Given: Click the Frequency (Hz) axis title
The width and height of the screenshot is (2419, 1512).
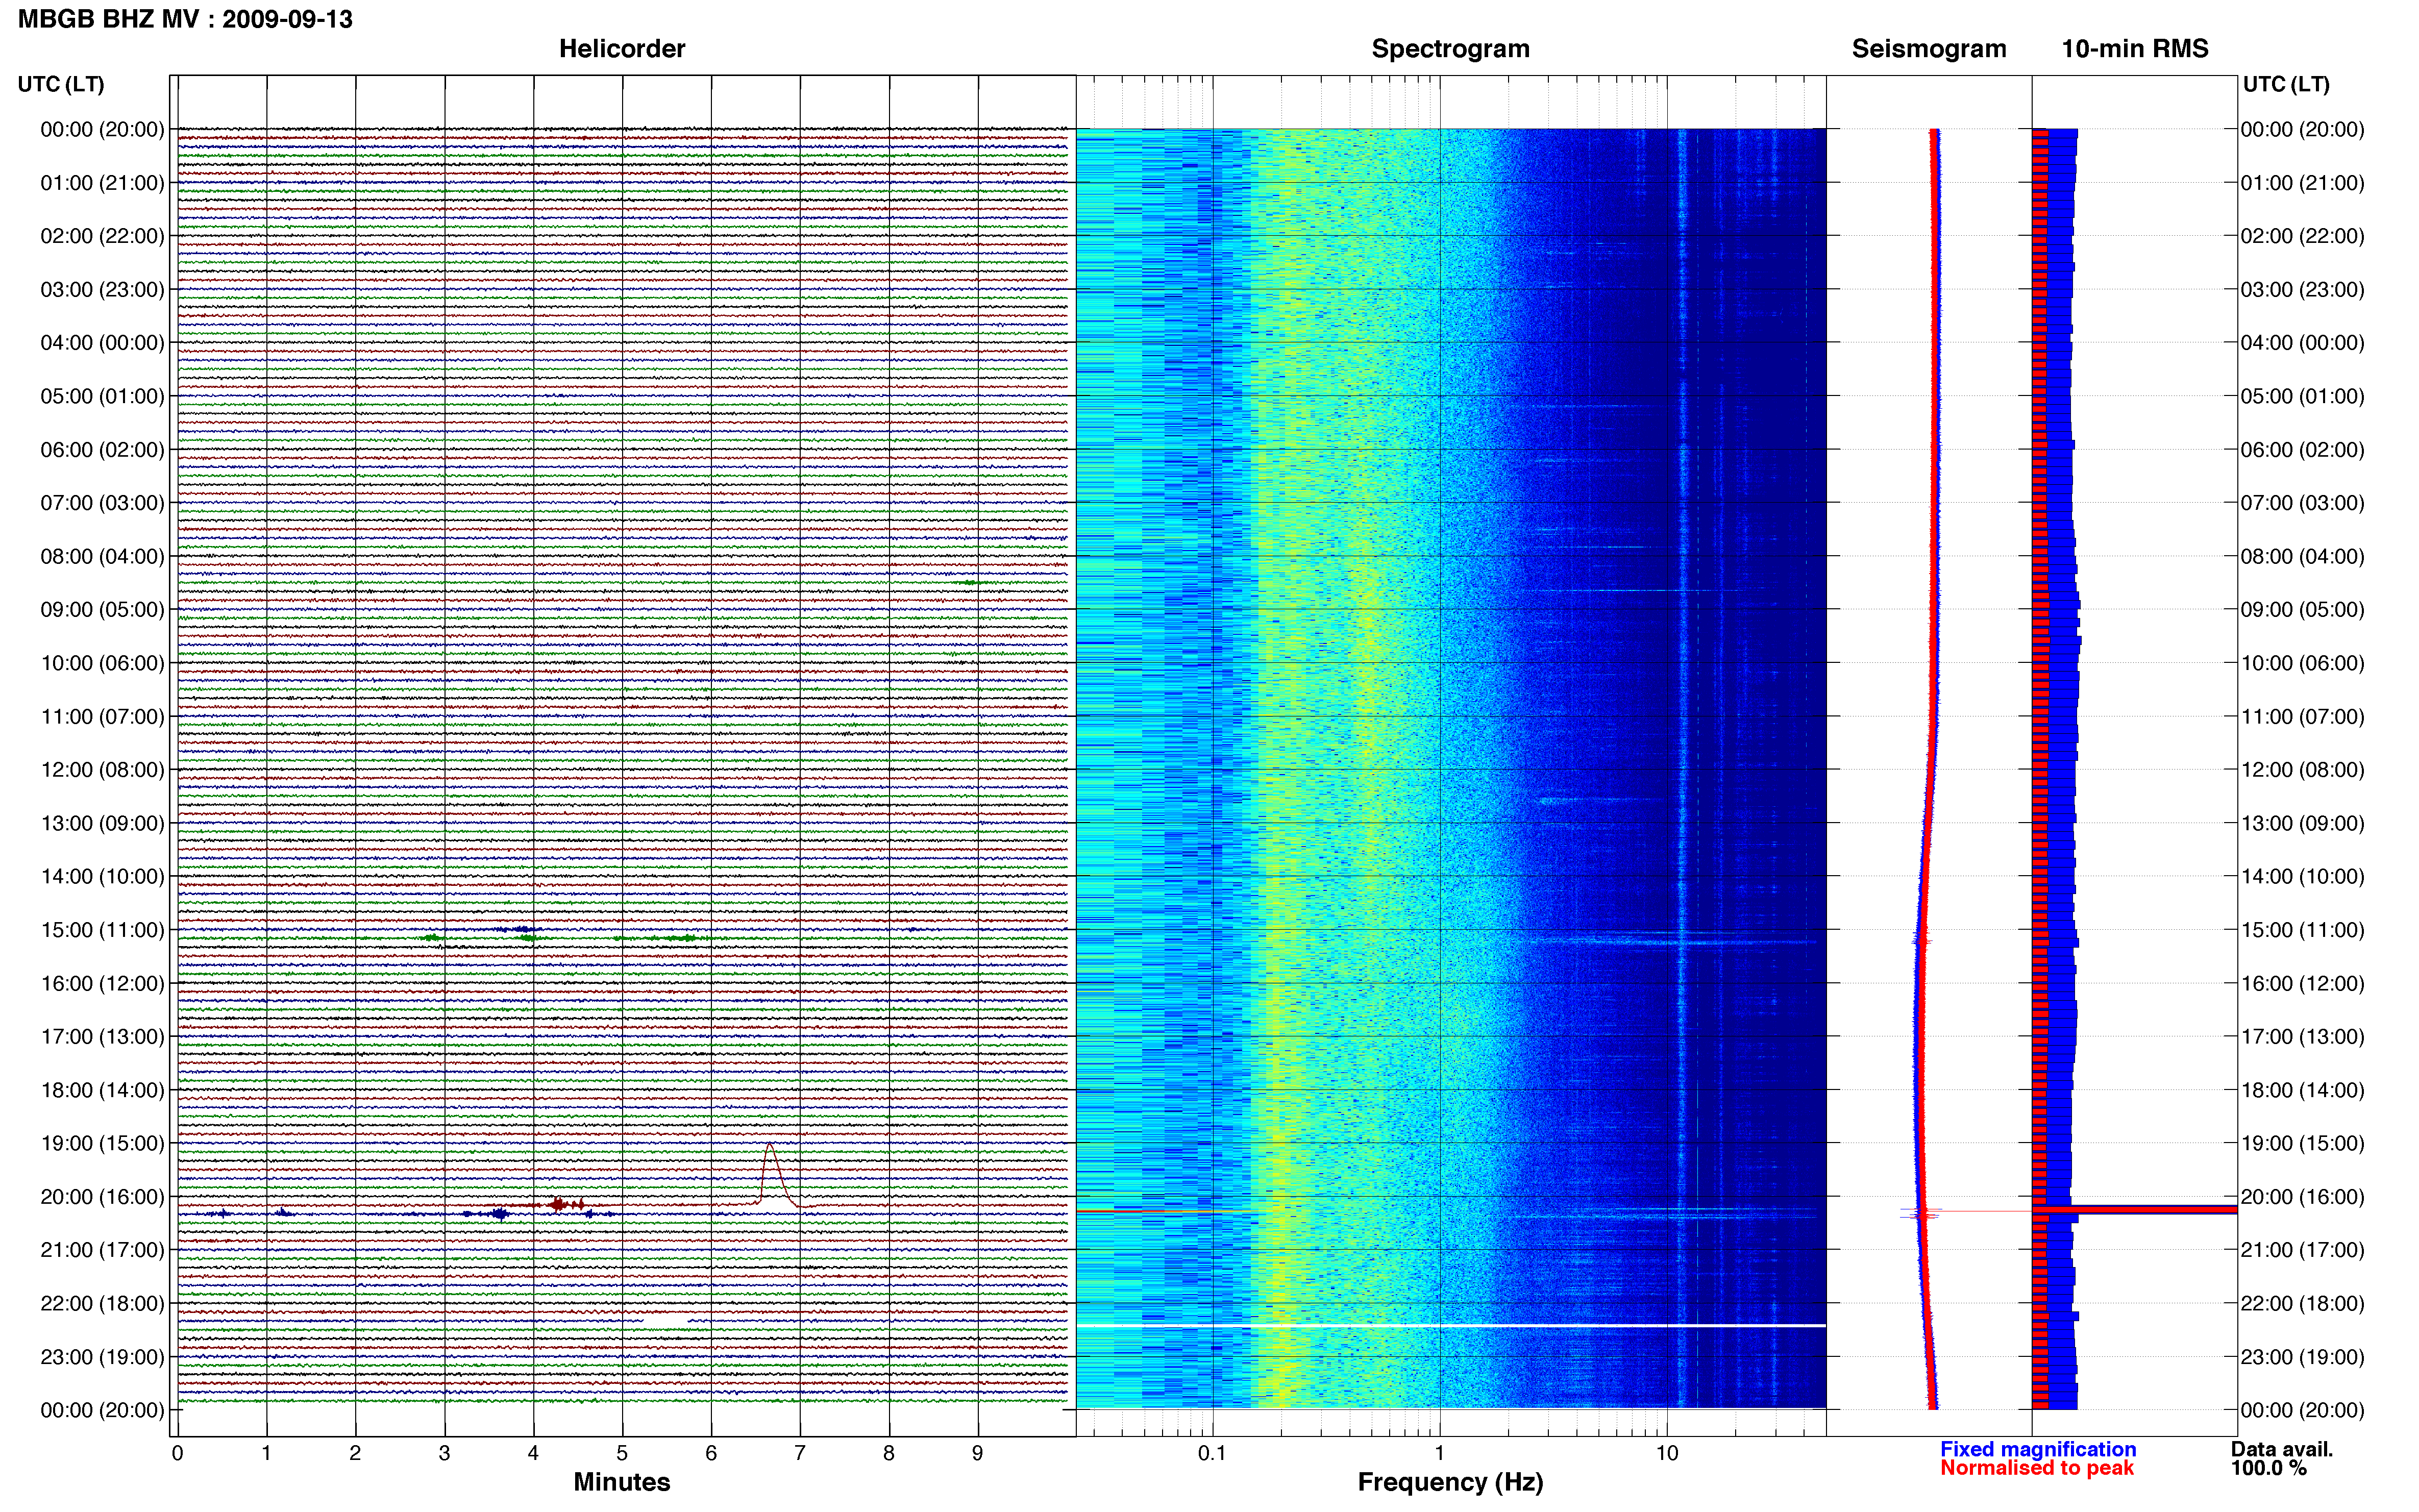Looking at the screenshot, I should click(1450, 1482).
